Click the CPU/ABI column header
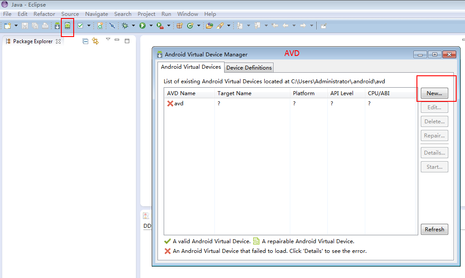465x278 pixels. click(390, 93)
